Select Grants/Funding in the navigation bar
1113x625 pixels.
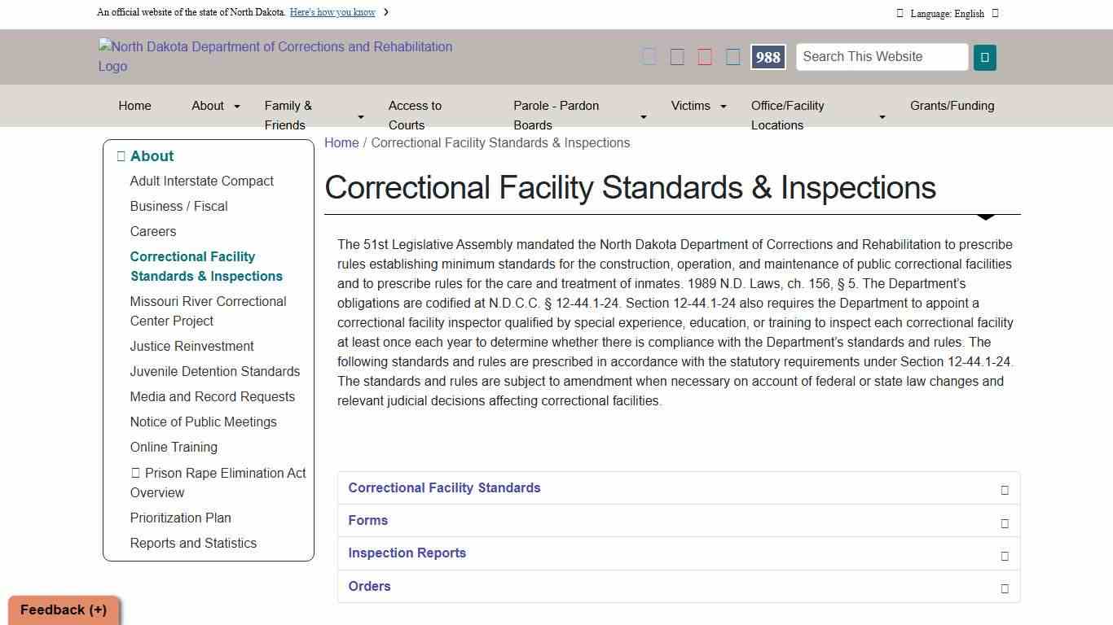952,106
